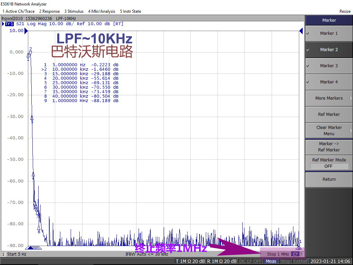
Task: Open the 3 Stimulus menu
Action: [x=74, y=11]
